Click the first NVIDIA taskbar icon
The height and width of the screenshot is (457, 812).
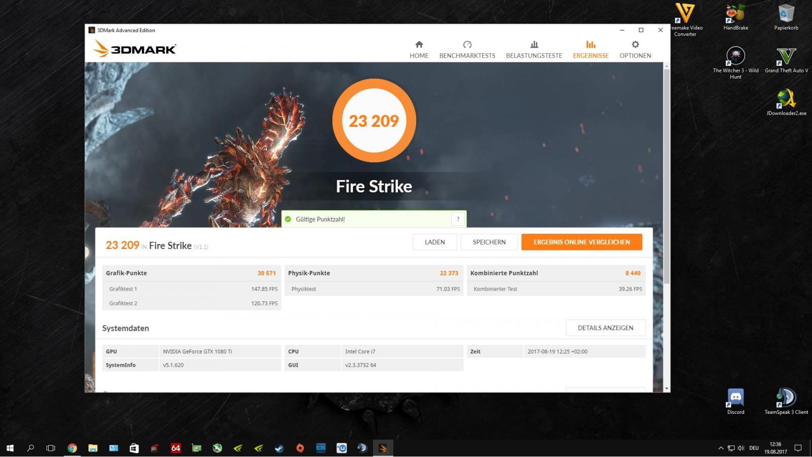coord(238,448)
